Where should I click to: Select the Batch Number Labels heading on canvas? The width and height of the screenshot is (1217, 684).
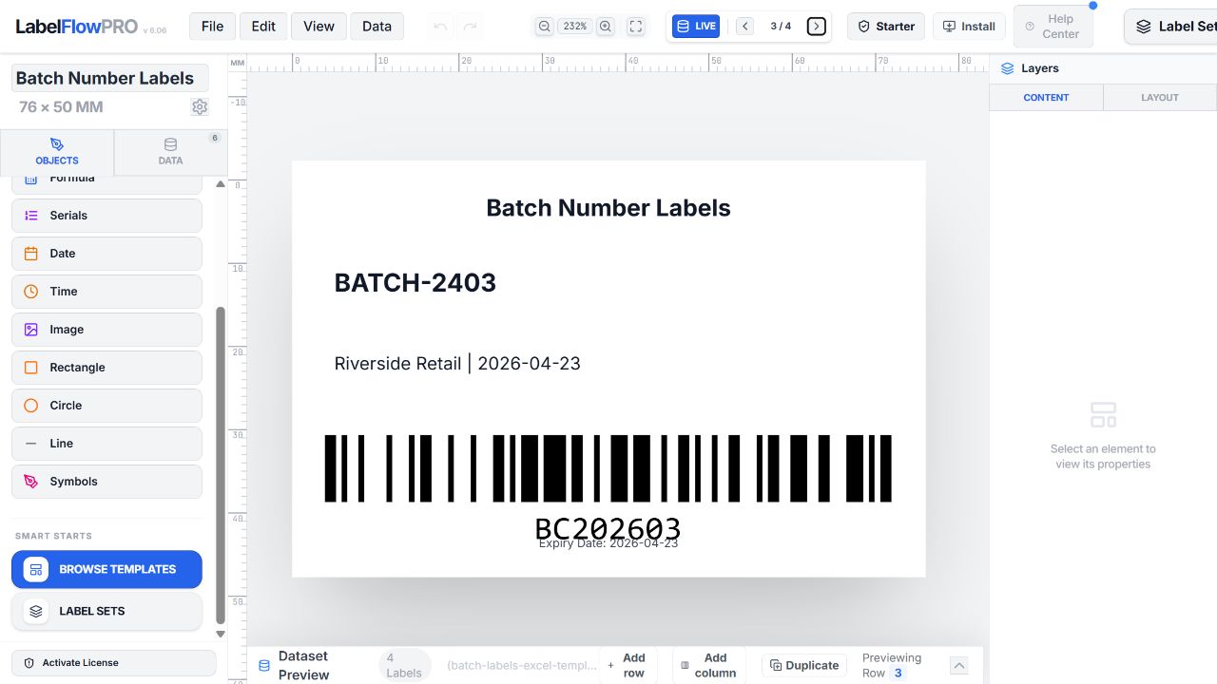pos(608,208)
